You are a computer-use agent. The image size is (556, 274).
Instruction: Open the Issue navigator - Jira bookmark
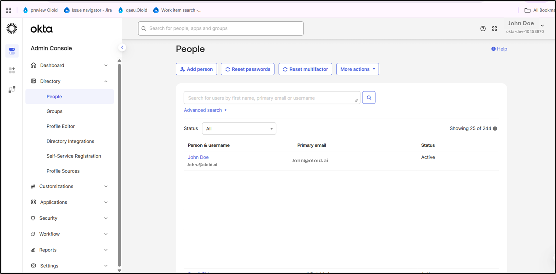click(88, 10)
